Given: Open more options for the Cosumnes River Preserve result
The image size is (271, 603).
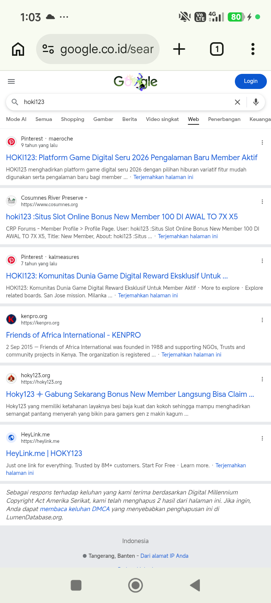Looking at the screenshot, I should tap(262, 202).
